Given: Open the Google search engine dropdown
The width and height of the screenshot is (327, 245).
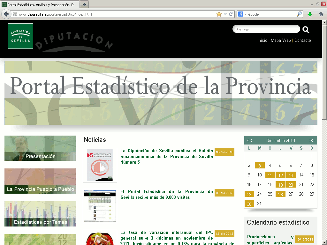Looking at the screenshot, I should [x=242, y=14].
